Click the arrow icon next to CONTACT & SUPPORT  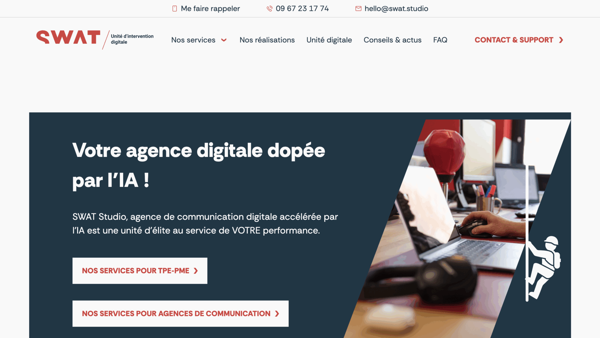pyautogui.click(x=561, y=40)
